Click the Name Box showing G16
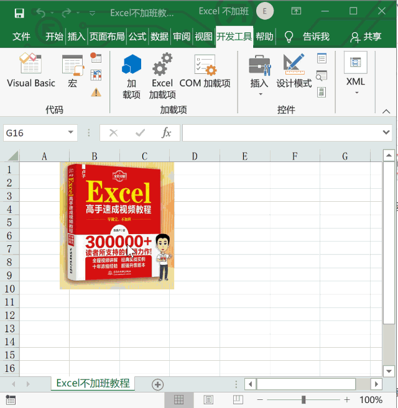398x408 pixels. 35,133
